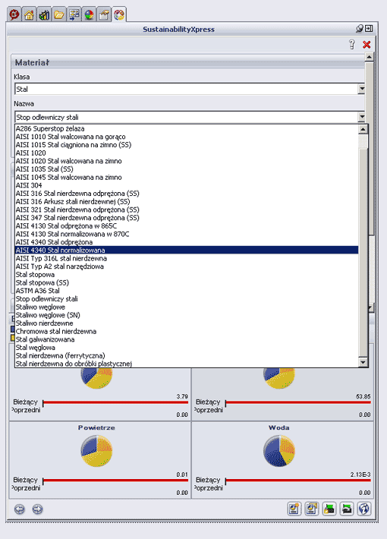Open online info with the globe icon
The width and height of the screenshot is (387, 539).
[x=364, y=509]
